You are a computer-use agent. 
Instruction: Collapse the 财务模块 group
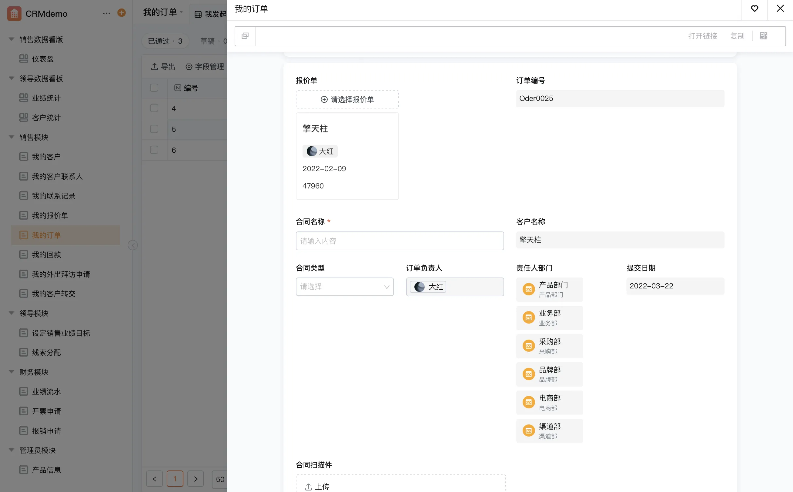coord(12,372)
